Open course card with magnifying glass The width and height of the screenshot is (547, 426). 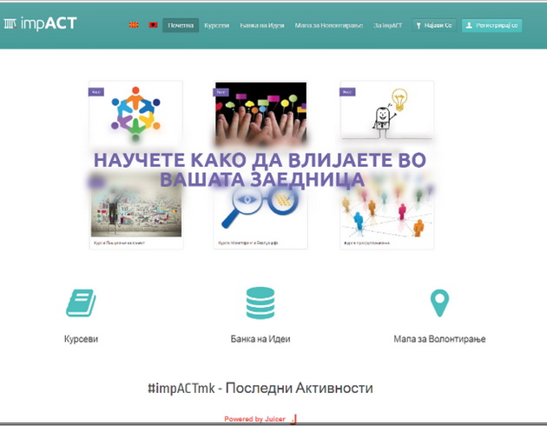coord(260,212)
